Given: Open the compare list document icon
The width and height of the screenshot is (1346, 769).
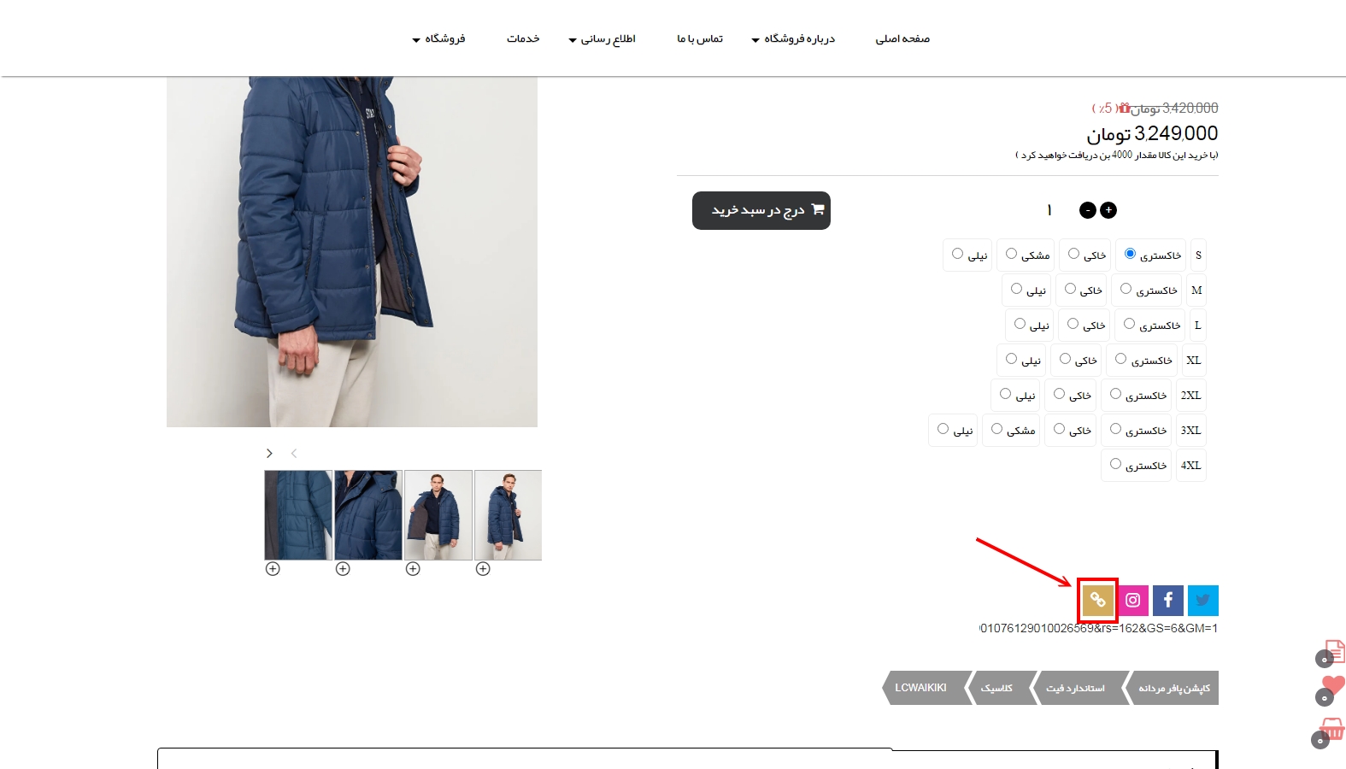Looking at the screenshot, I should click(x=1335, y=651).
